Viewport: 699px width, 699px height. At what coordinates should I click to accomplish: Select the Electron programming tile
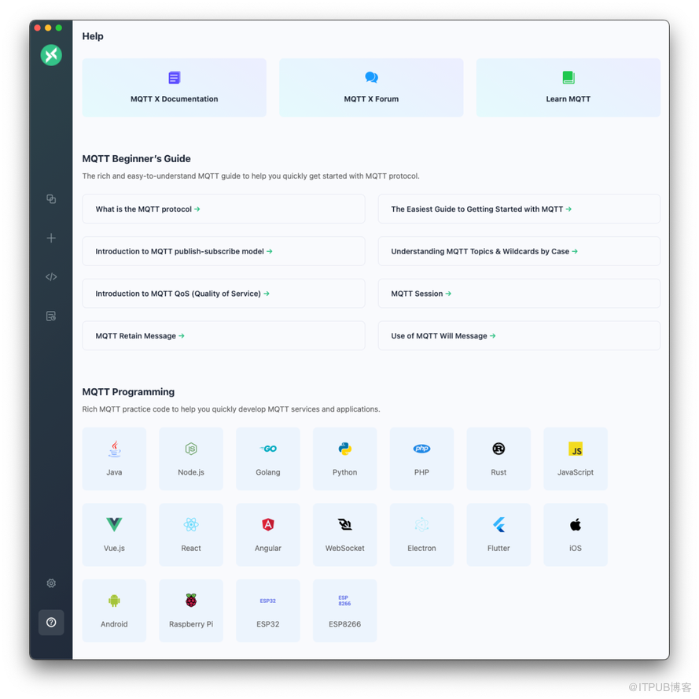click(x=421, y=534)
